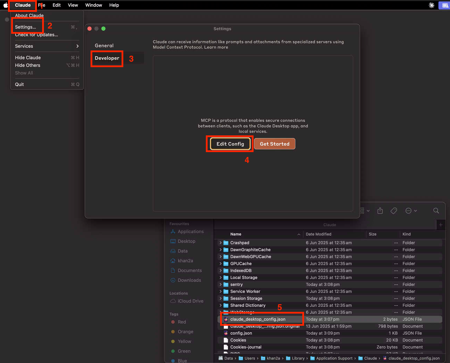The width and height of the screenshot is (450, 363).
Task: Choose About Claude from the menu
Action: tap(47, 16)
